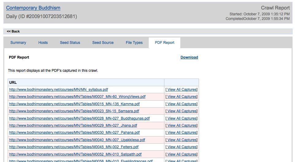Open the Hosts tab
Image resolution: width=295 pixels, height=162 pixels.
[x=43, y=43]
